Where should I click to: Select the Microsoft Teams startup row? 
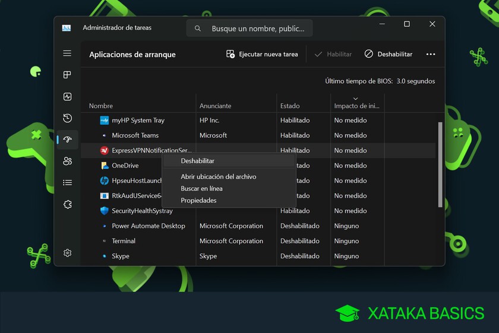click(x=135, y=135)
